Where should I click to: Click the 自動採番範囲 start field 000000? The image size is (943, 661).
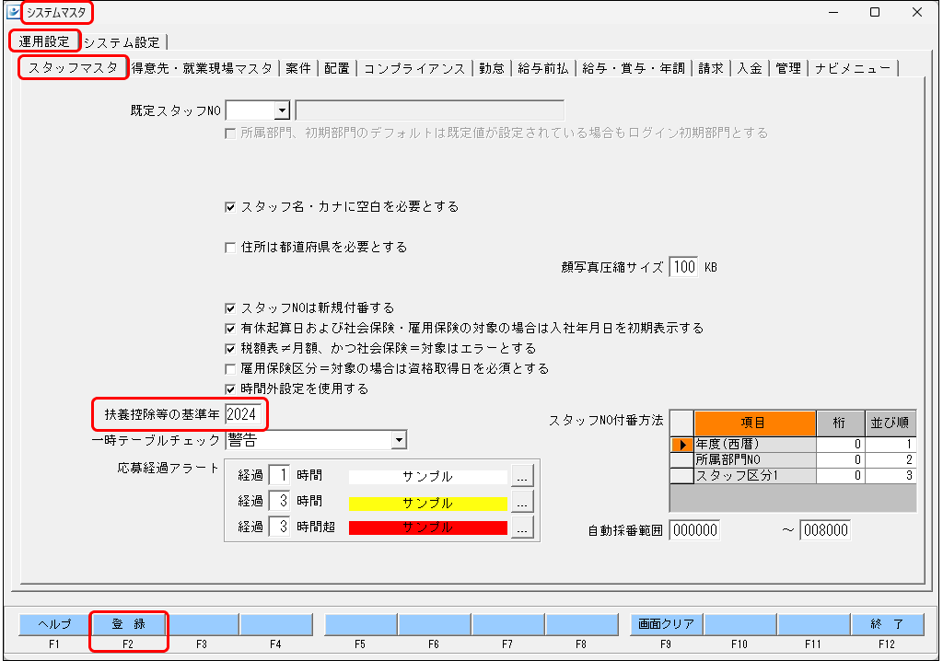[695, 530]
